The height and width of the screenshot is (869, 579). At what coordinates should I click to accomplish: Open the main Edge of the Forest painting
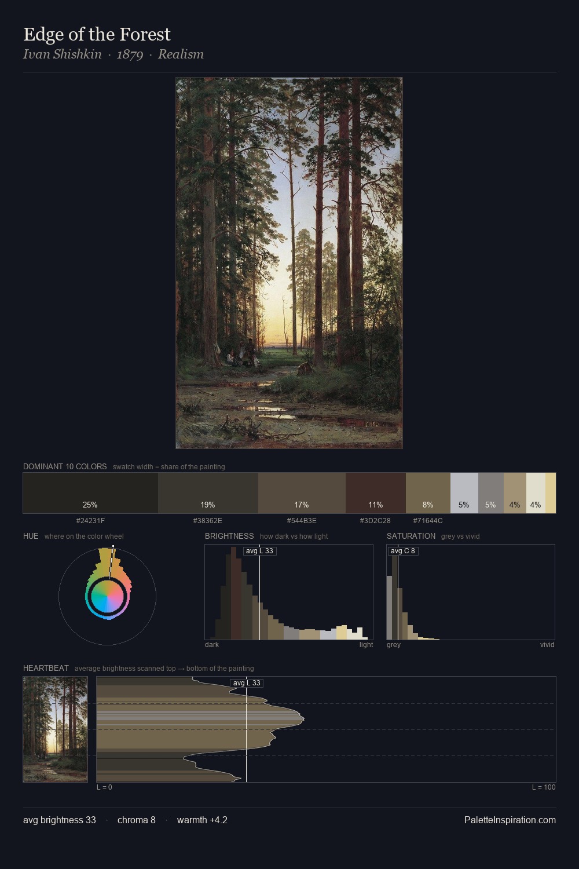[289, 263]
